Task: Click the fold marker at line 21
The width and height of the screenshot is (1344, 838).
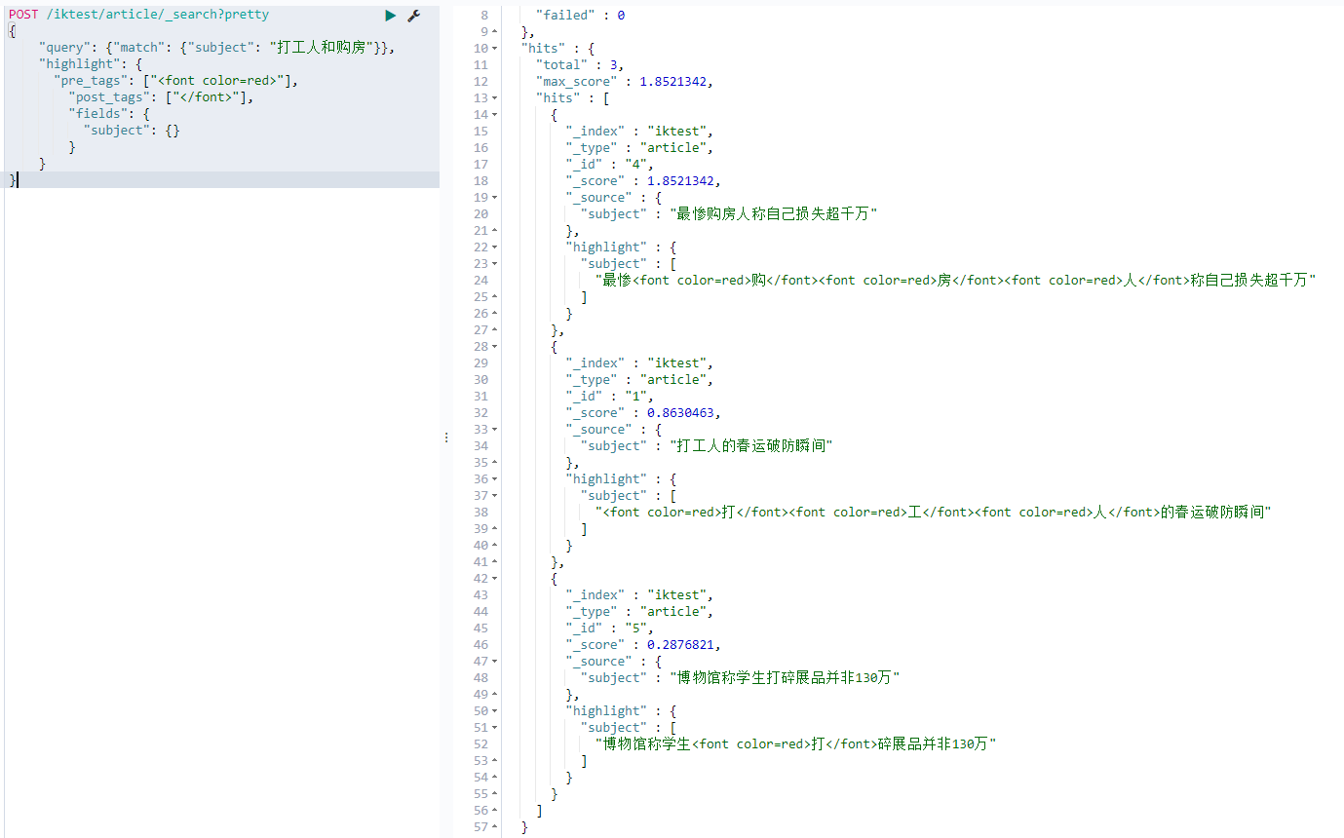Action: point(494,231)
